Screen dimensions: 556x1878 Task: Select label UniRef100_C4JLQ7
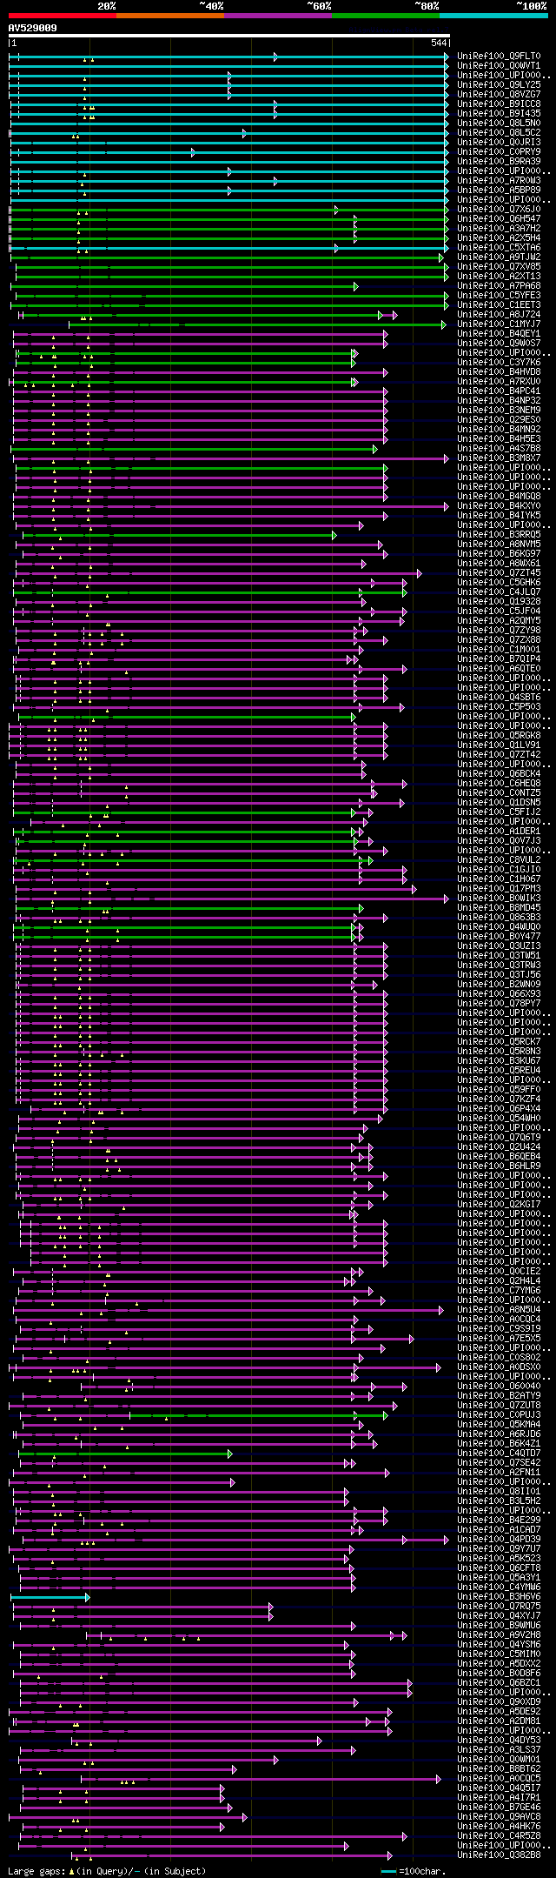tap(499, 592)
